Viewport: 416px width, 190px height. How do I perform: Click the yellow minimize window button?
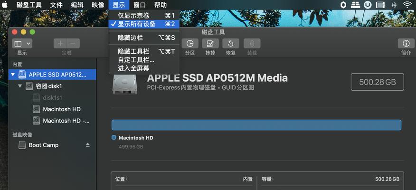[x=23, y=32]
